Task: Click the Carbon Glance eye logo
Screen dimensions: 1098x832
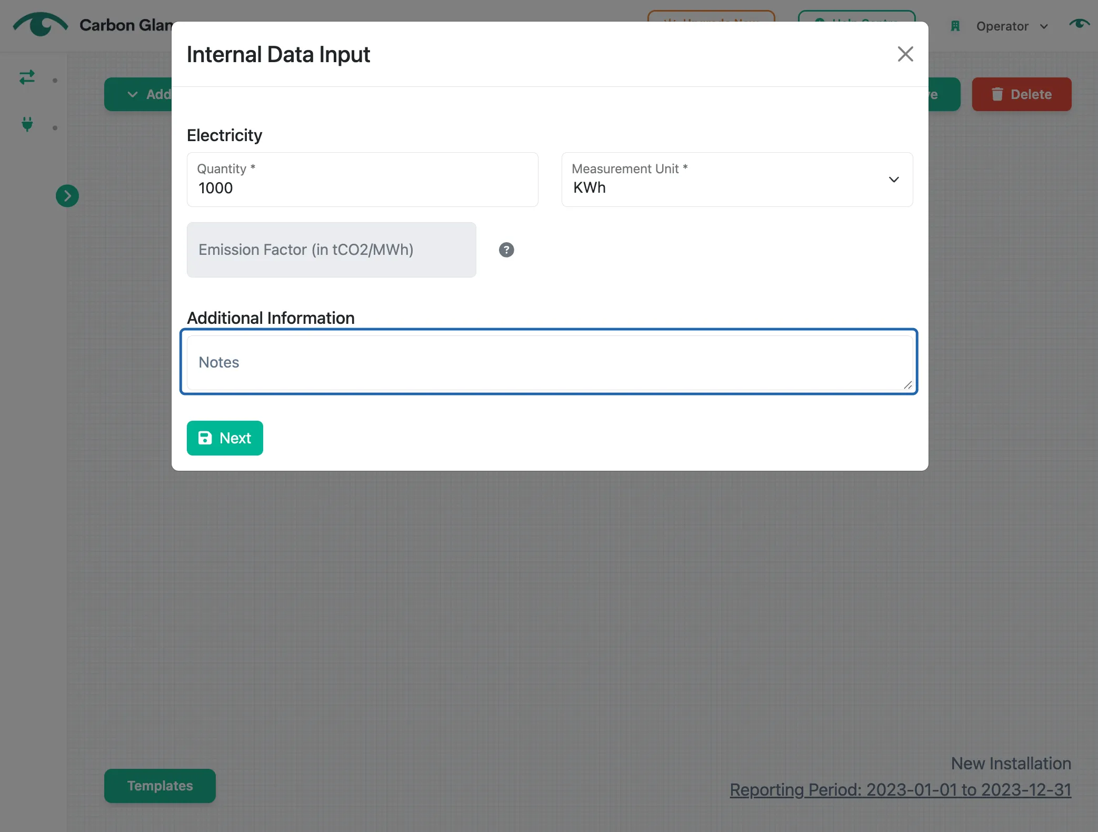Action: (41, 25)
